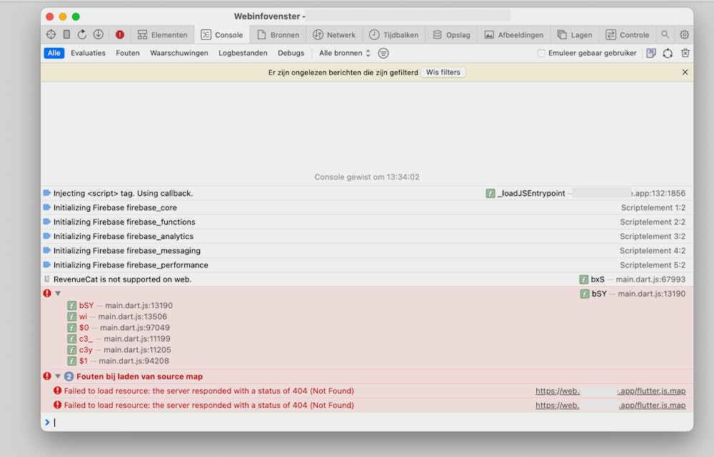
Task: Click the message filter icon beside Alle bronnen
Action: tap(383, 53)
